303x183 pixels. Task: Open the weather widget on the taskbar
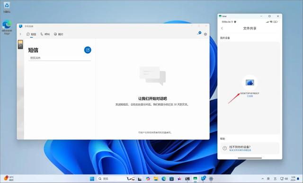(x=9, y=178)
